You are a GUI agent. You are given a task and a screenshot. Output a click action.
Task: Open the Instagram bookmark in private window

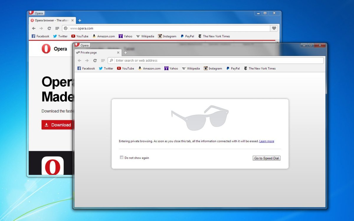213,68
